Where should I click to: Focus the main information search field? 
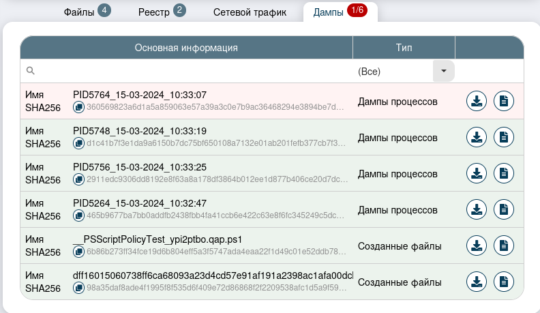click(x=191, y=71)
